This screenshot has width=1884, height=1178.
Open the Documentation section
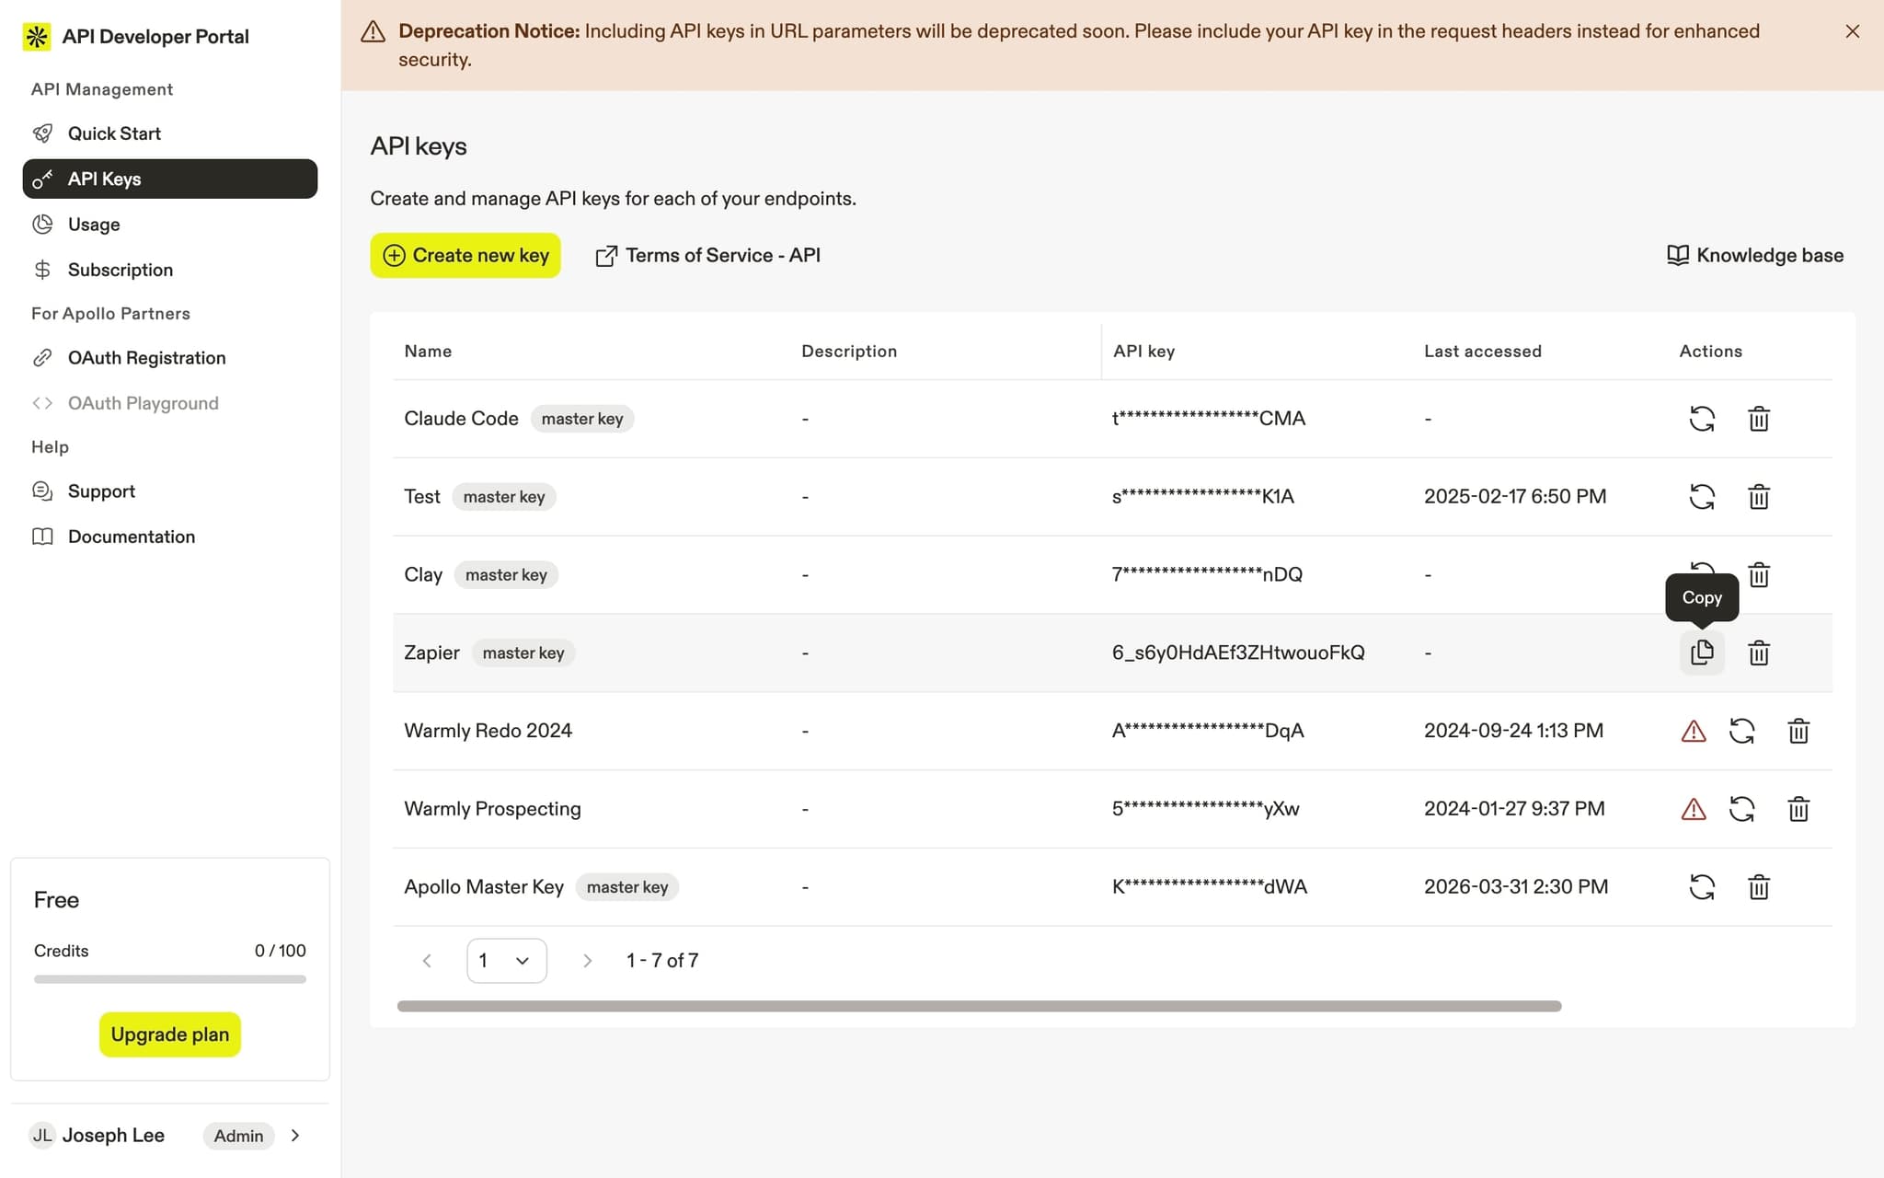(x=131, y=536)
